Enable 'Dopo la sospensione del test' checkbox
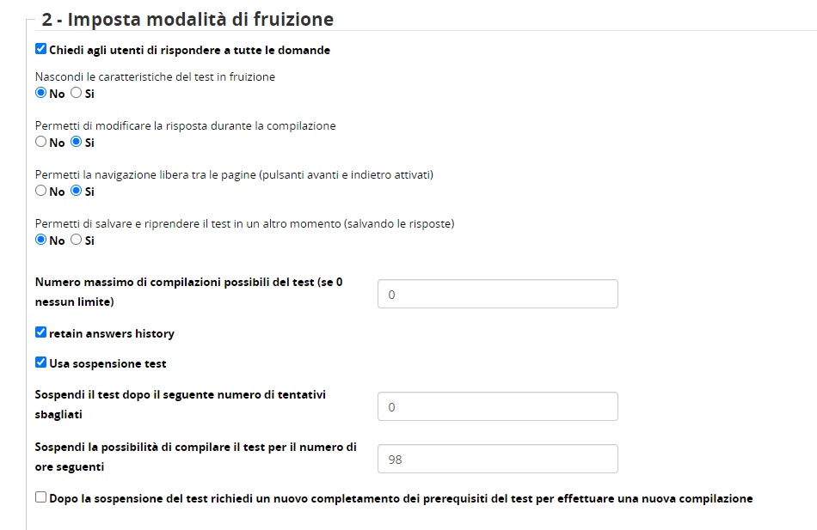817x530 pixels. coord(40,497)
